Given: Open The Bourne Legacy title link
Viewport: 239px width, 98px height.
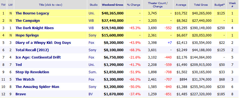Looking at the screenshot, I should (32, 13).
